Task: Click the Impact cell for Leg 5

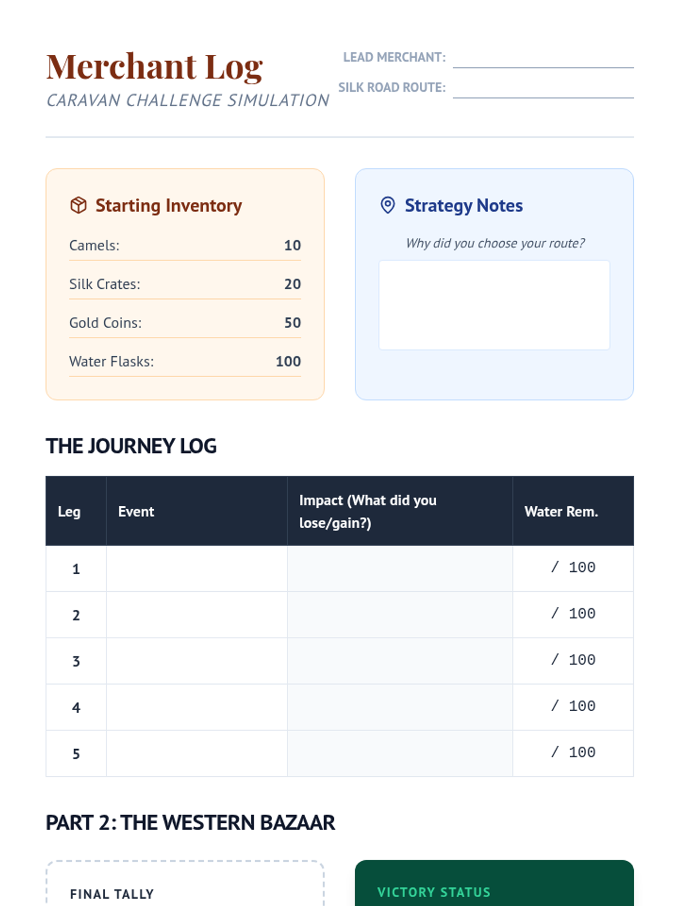Action: [x=399, y=753]
